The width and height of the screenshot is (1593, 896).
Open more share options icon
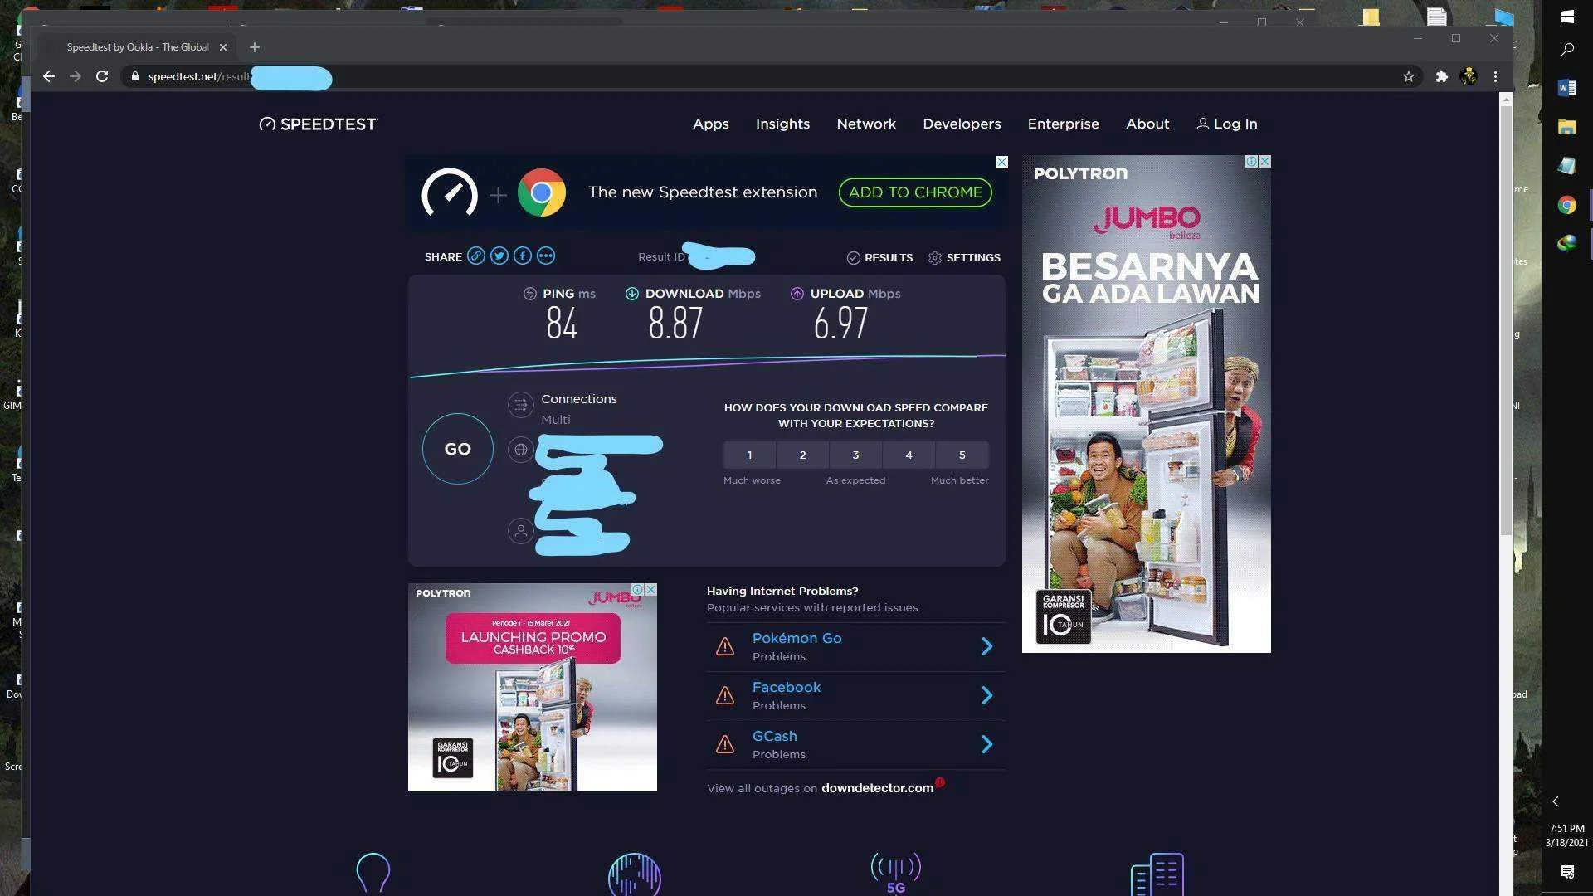tap(545, 256)
